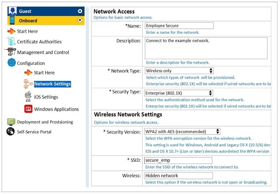Open the Network Type dropdown
The height and width of the screenshot is (194, 280).
point(179,71)
